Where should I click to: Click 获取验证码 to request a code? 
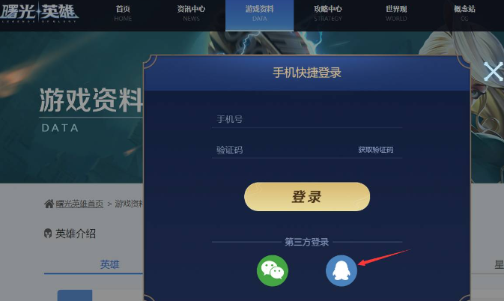(x=376, y=150)
